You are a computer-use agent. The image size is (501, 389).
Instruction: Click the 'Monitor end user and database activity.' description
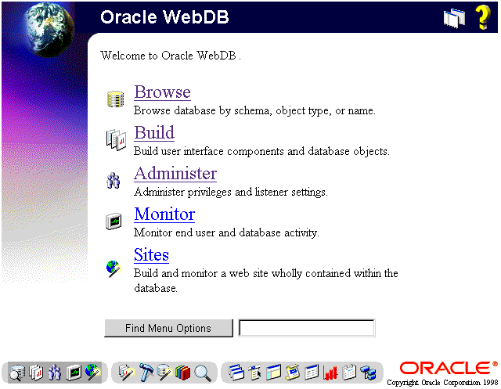(226, 232)
